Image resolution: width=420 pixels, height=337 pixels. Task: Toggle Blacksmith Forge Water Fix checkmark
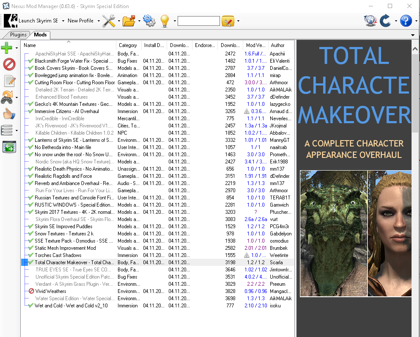[31, 61]
